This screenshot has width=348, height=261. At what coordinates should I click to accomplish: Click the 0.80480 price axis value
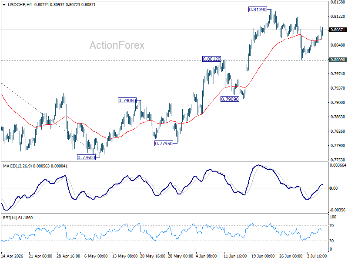click(338, 45)
